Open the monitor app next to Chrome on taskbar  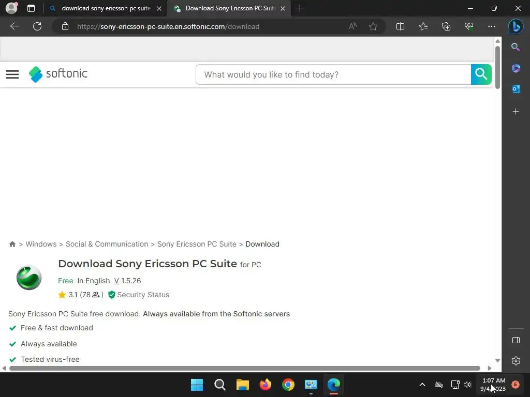311,385
